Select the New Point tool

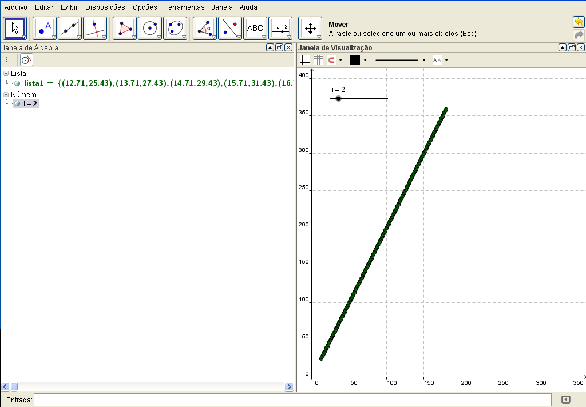pos(45,28)
